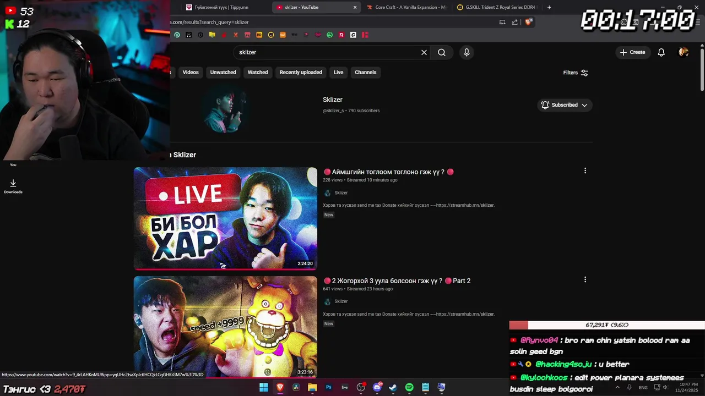The width and height of the screenshot is (705, 396).
Task: Click the yellow folder bookmark icon
Action: [212, 35]
